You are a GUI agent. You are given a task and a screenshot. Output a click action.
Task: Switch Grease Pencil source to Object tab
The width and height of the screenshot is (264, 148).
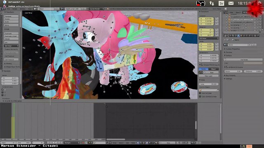point(214,69)
